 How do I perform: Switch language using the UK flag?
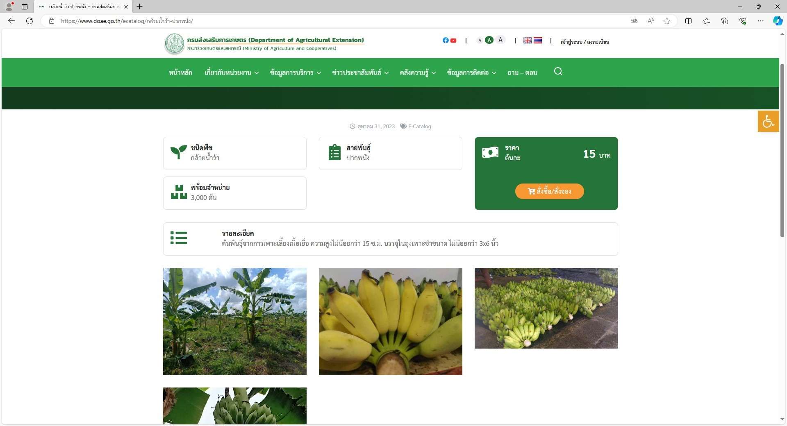(528, 40)
